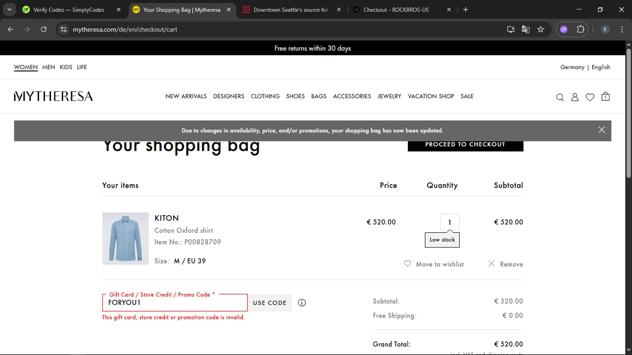Open the SALE menu

467,96
